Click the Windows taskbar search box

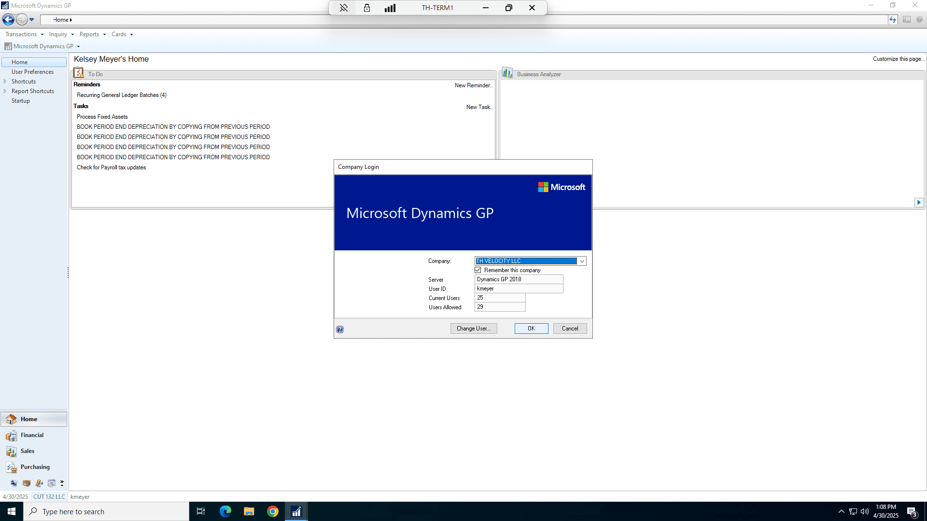pos(106,511)
